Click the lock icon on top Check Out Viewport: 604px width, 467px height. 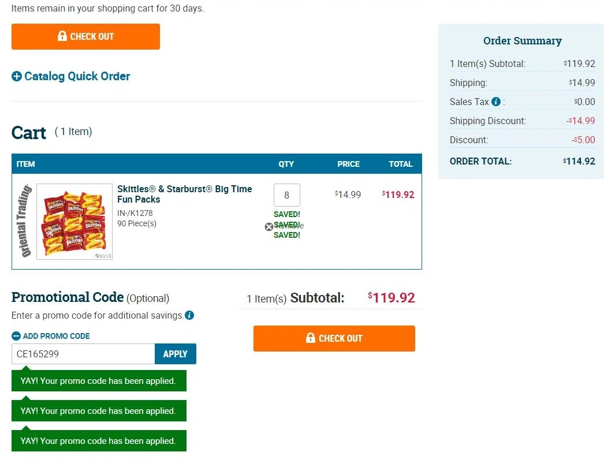62,36
